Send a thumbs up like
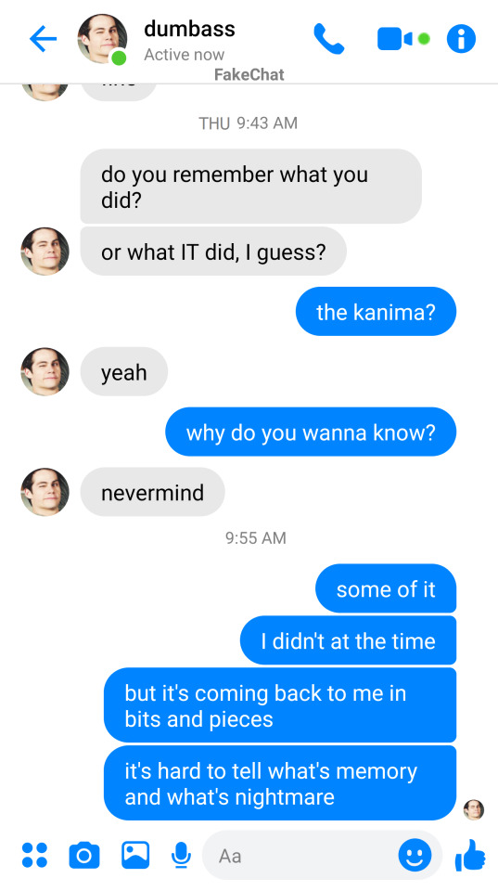This screenshot has width=498, height=891. (470, 855)
